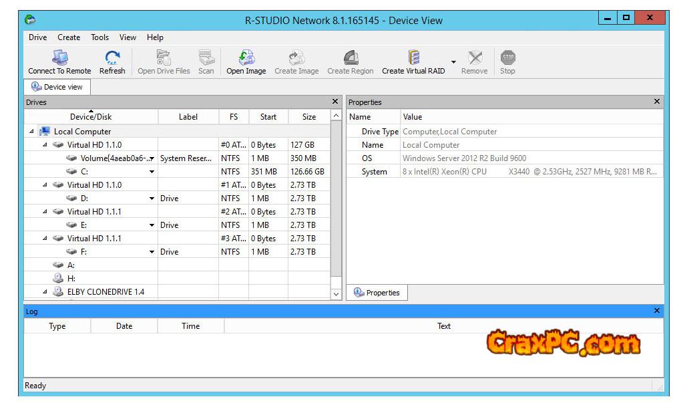The width and height of the screenshot is (681, 403).
Task: Click the Scan toolbar icon
Action: (x=206, y=58)
